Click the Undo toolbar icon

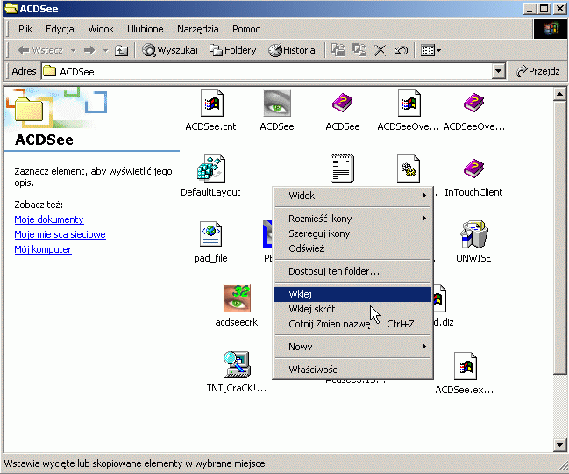pos(401,50)
